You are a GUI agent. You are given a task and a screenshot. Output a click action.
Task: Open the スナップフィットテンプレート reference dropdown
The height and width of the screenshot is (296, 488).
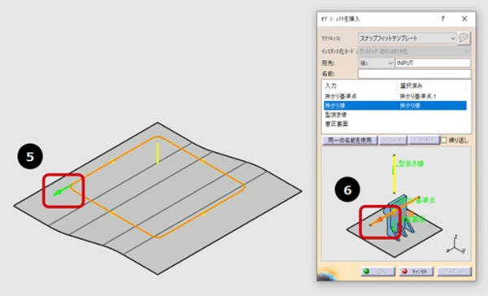click(407, 38)
